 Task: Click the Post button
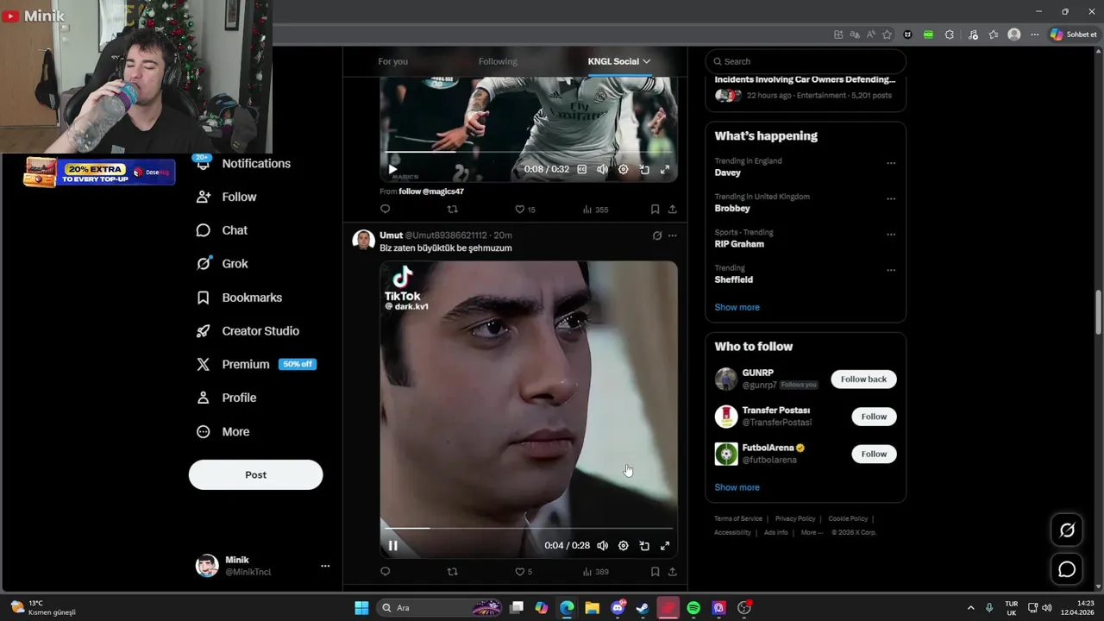[255, 475]
